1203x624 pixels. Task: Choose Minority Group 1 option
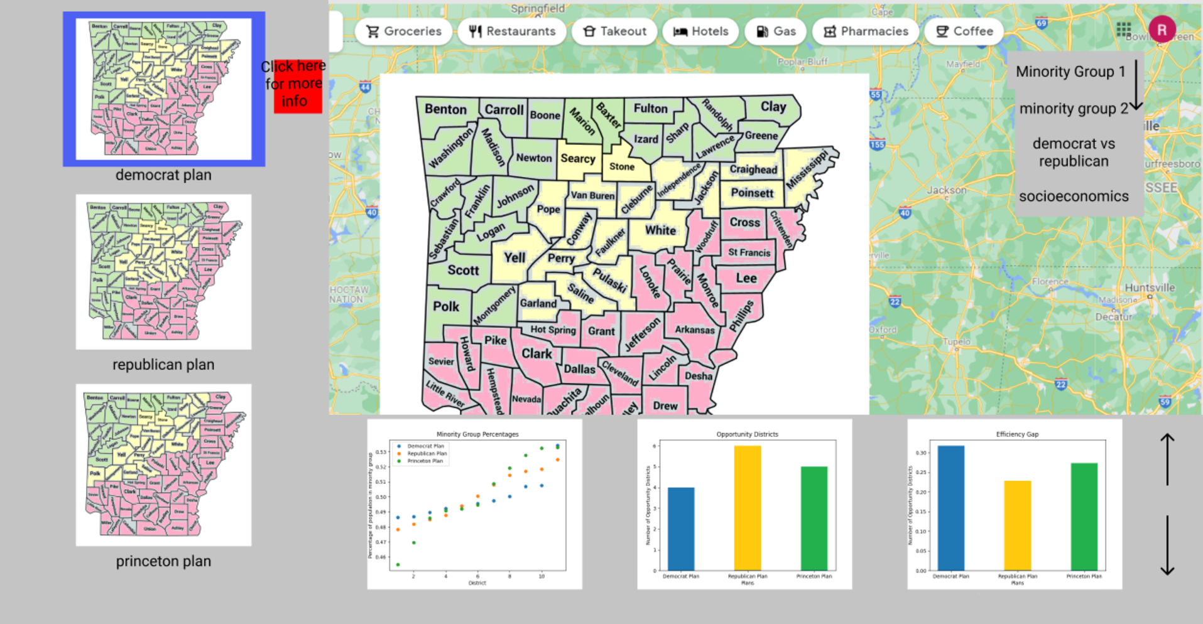[1070, 72]
